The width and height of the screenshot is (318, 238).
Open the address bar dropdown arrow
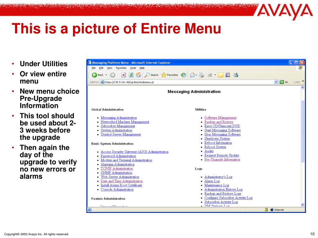(x=276, y=82)
